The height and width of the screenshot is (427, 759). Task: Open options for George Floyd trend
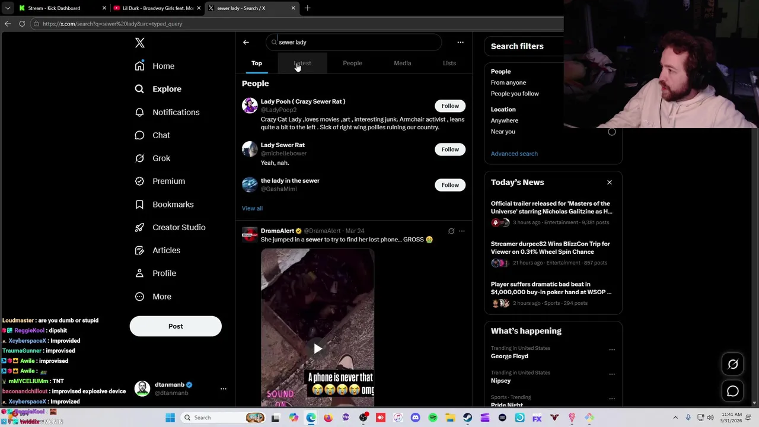pyautogui.click(x=612, y=349)
